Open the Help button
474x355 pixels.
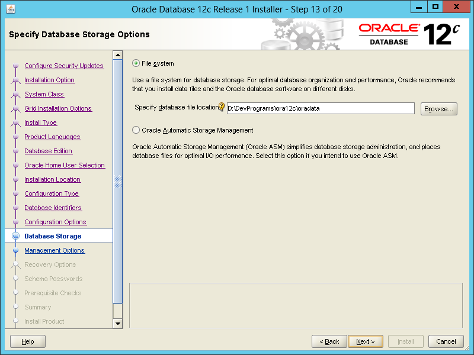tap(28, 341)
